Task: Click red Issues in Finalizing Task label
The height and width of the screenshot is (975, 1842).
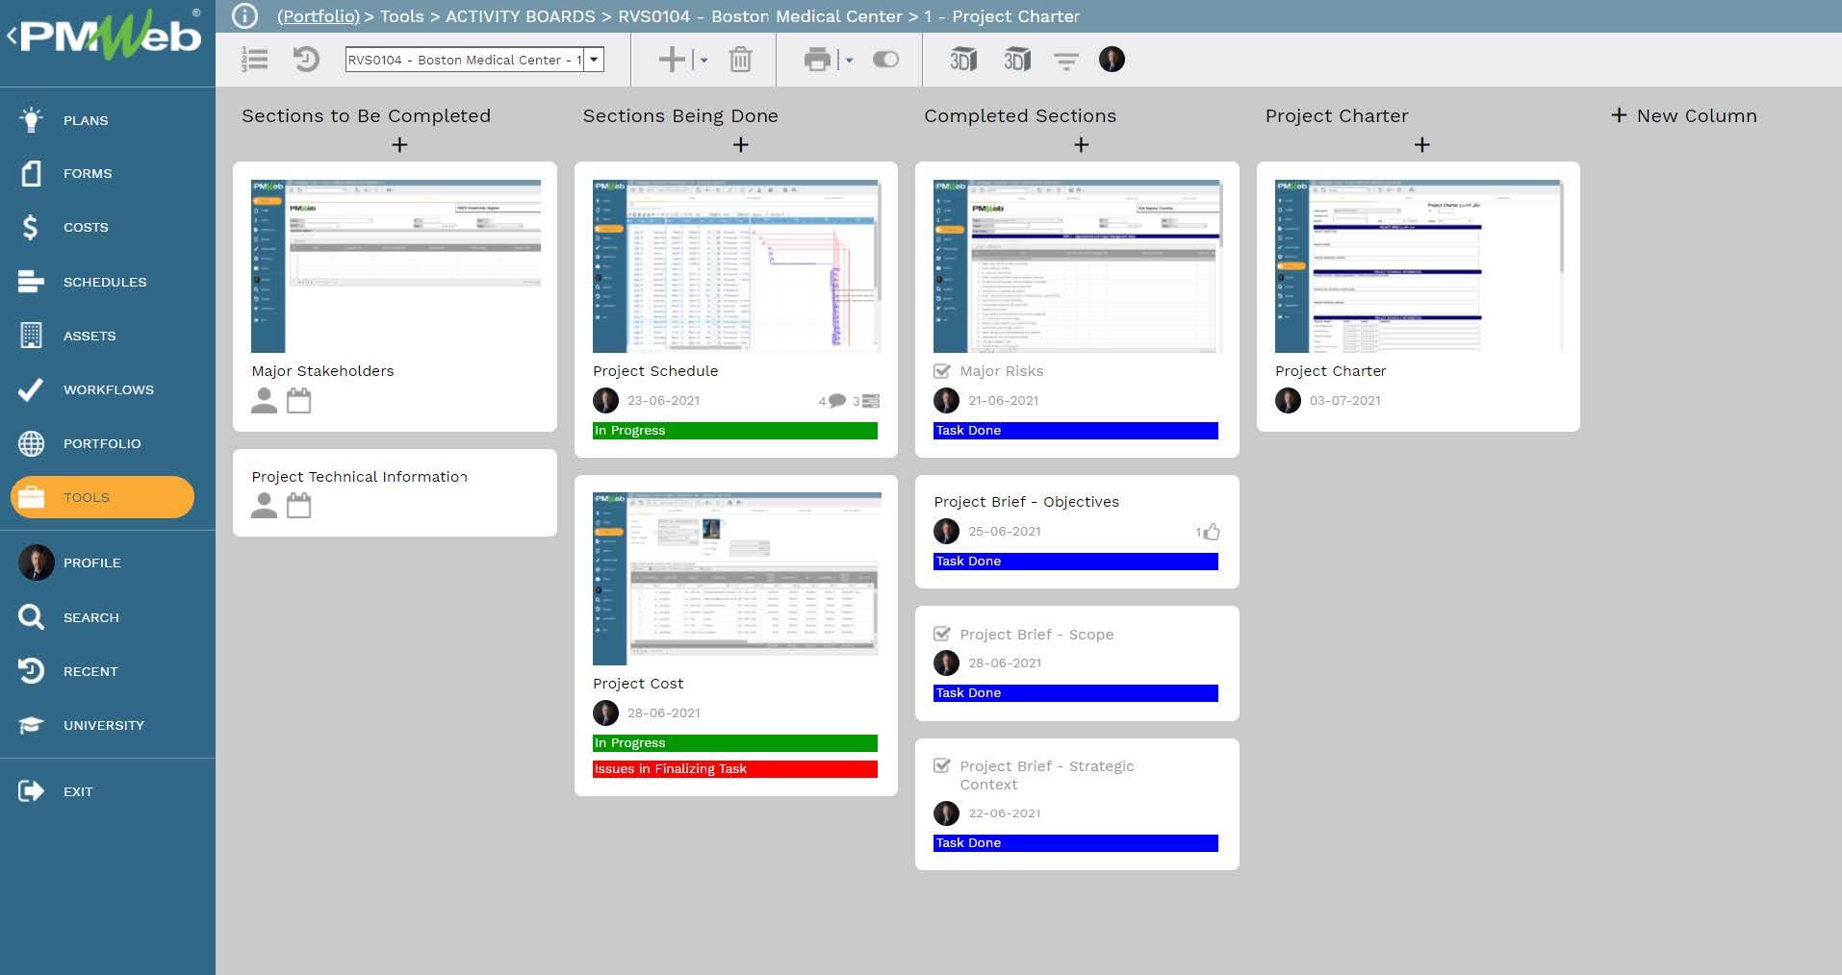Action: (735, 769)
